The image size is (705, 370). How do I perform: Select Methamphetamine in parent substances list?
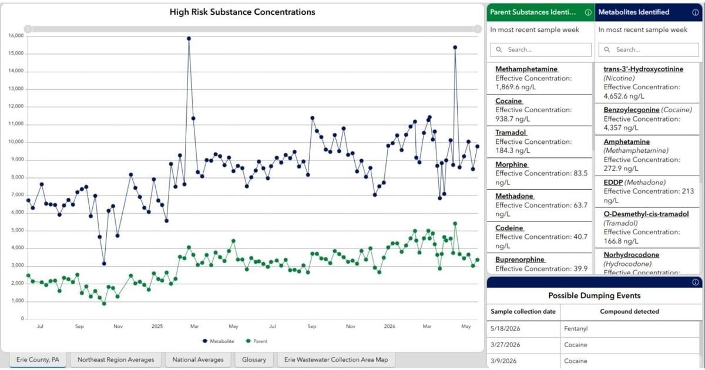[x=526, y=69]
